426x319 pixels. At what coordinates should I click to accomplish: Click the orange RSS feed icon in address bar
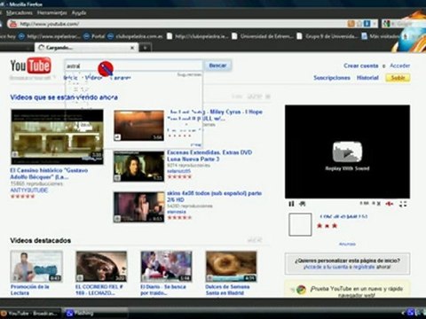coord(351,24)
